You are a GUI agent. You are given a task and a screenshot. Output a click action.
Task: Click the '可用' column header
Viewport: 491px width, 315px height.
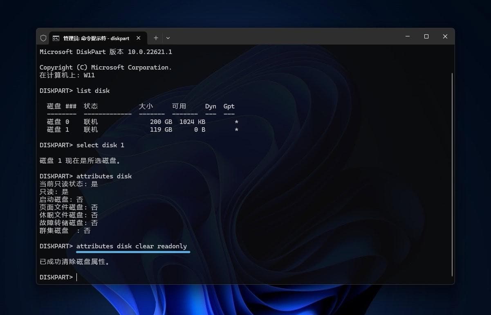(x=179, y=106)
